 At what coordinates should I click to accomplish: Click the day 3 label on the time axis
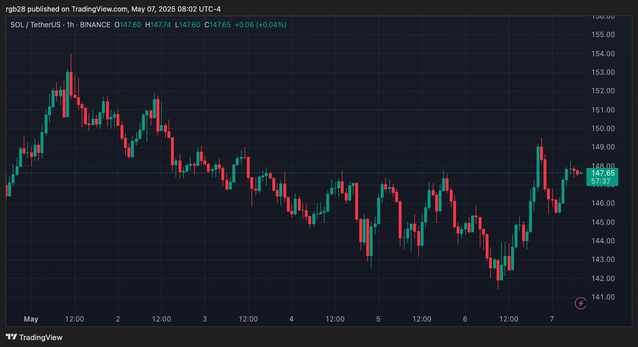pyautogui.click(x=205, y=319)
